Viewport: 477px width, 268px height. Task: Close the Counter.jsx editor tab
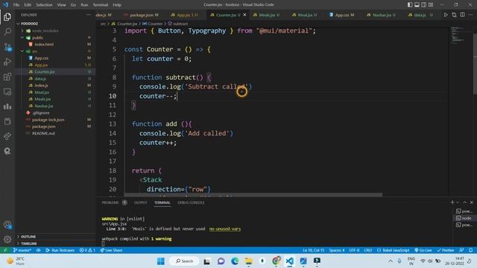[x=244, y=15]
